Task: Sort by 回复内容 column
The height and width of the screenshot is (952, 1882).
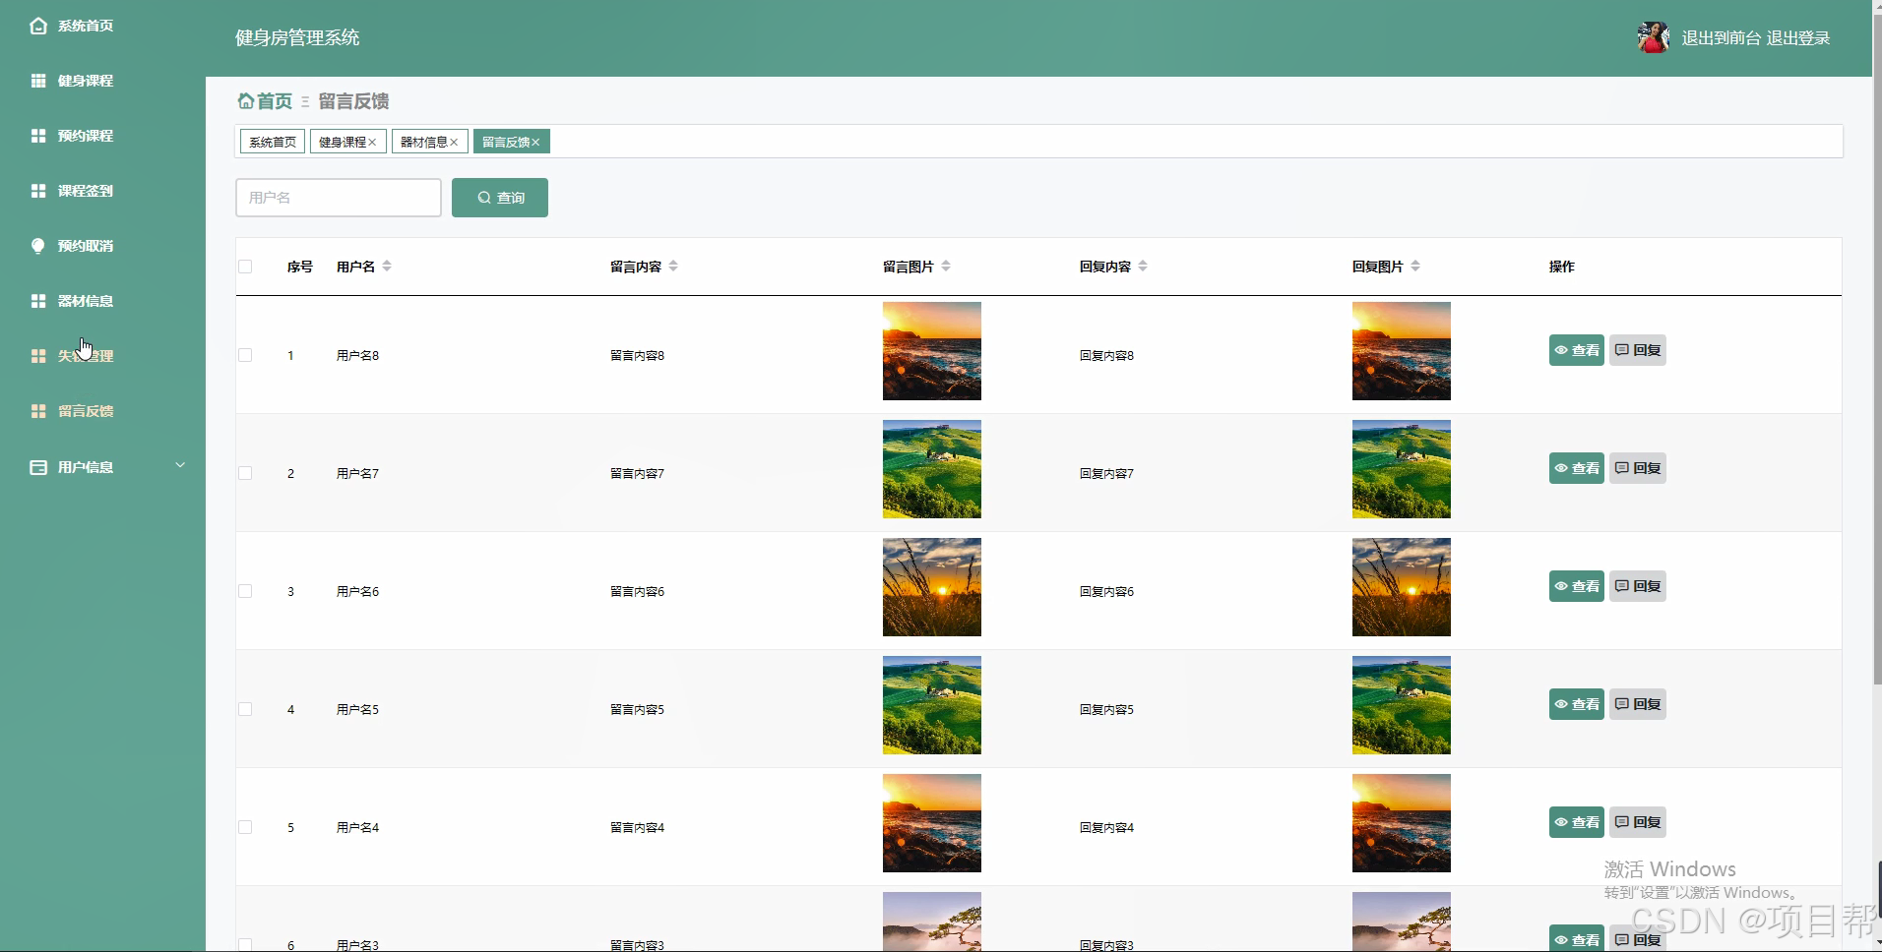Action: click(1143, 267)
